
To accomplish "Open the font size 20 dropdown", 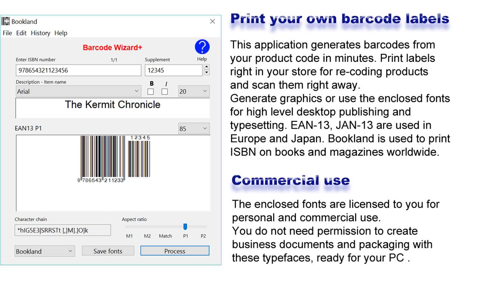I will 194,91.
